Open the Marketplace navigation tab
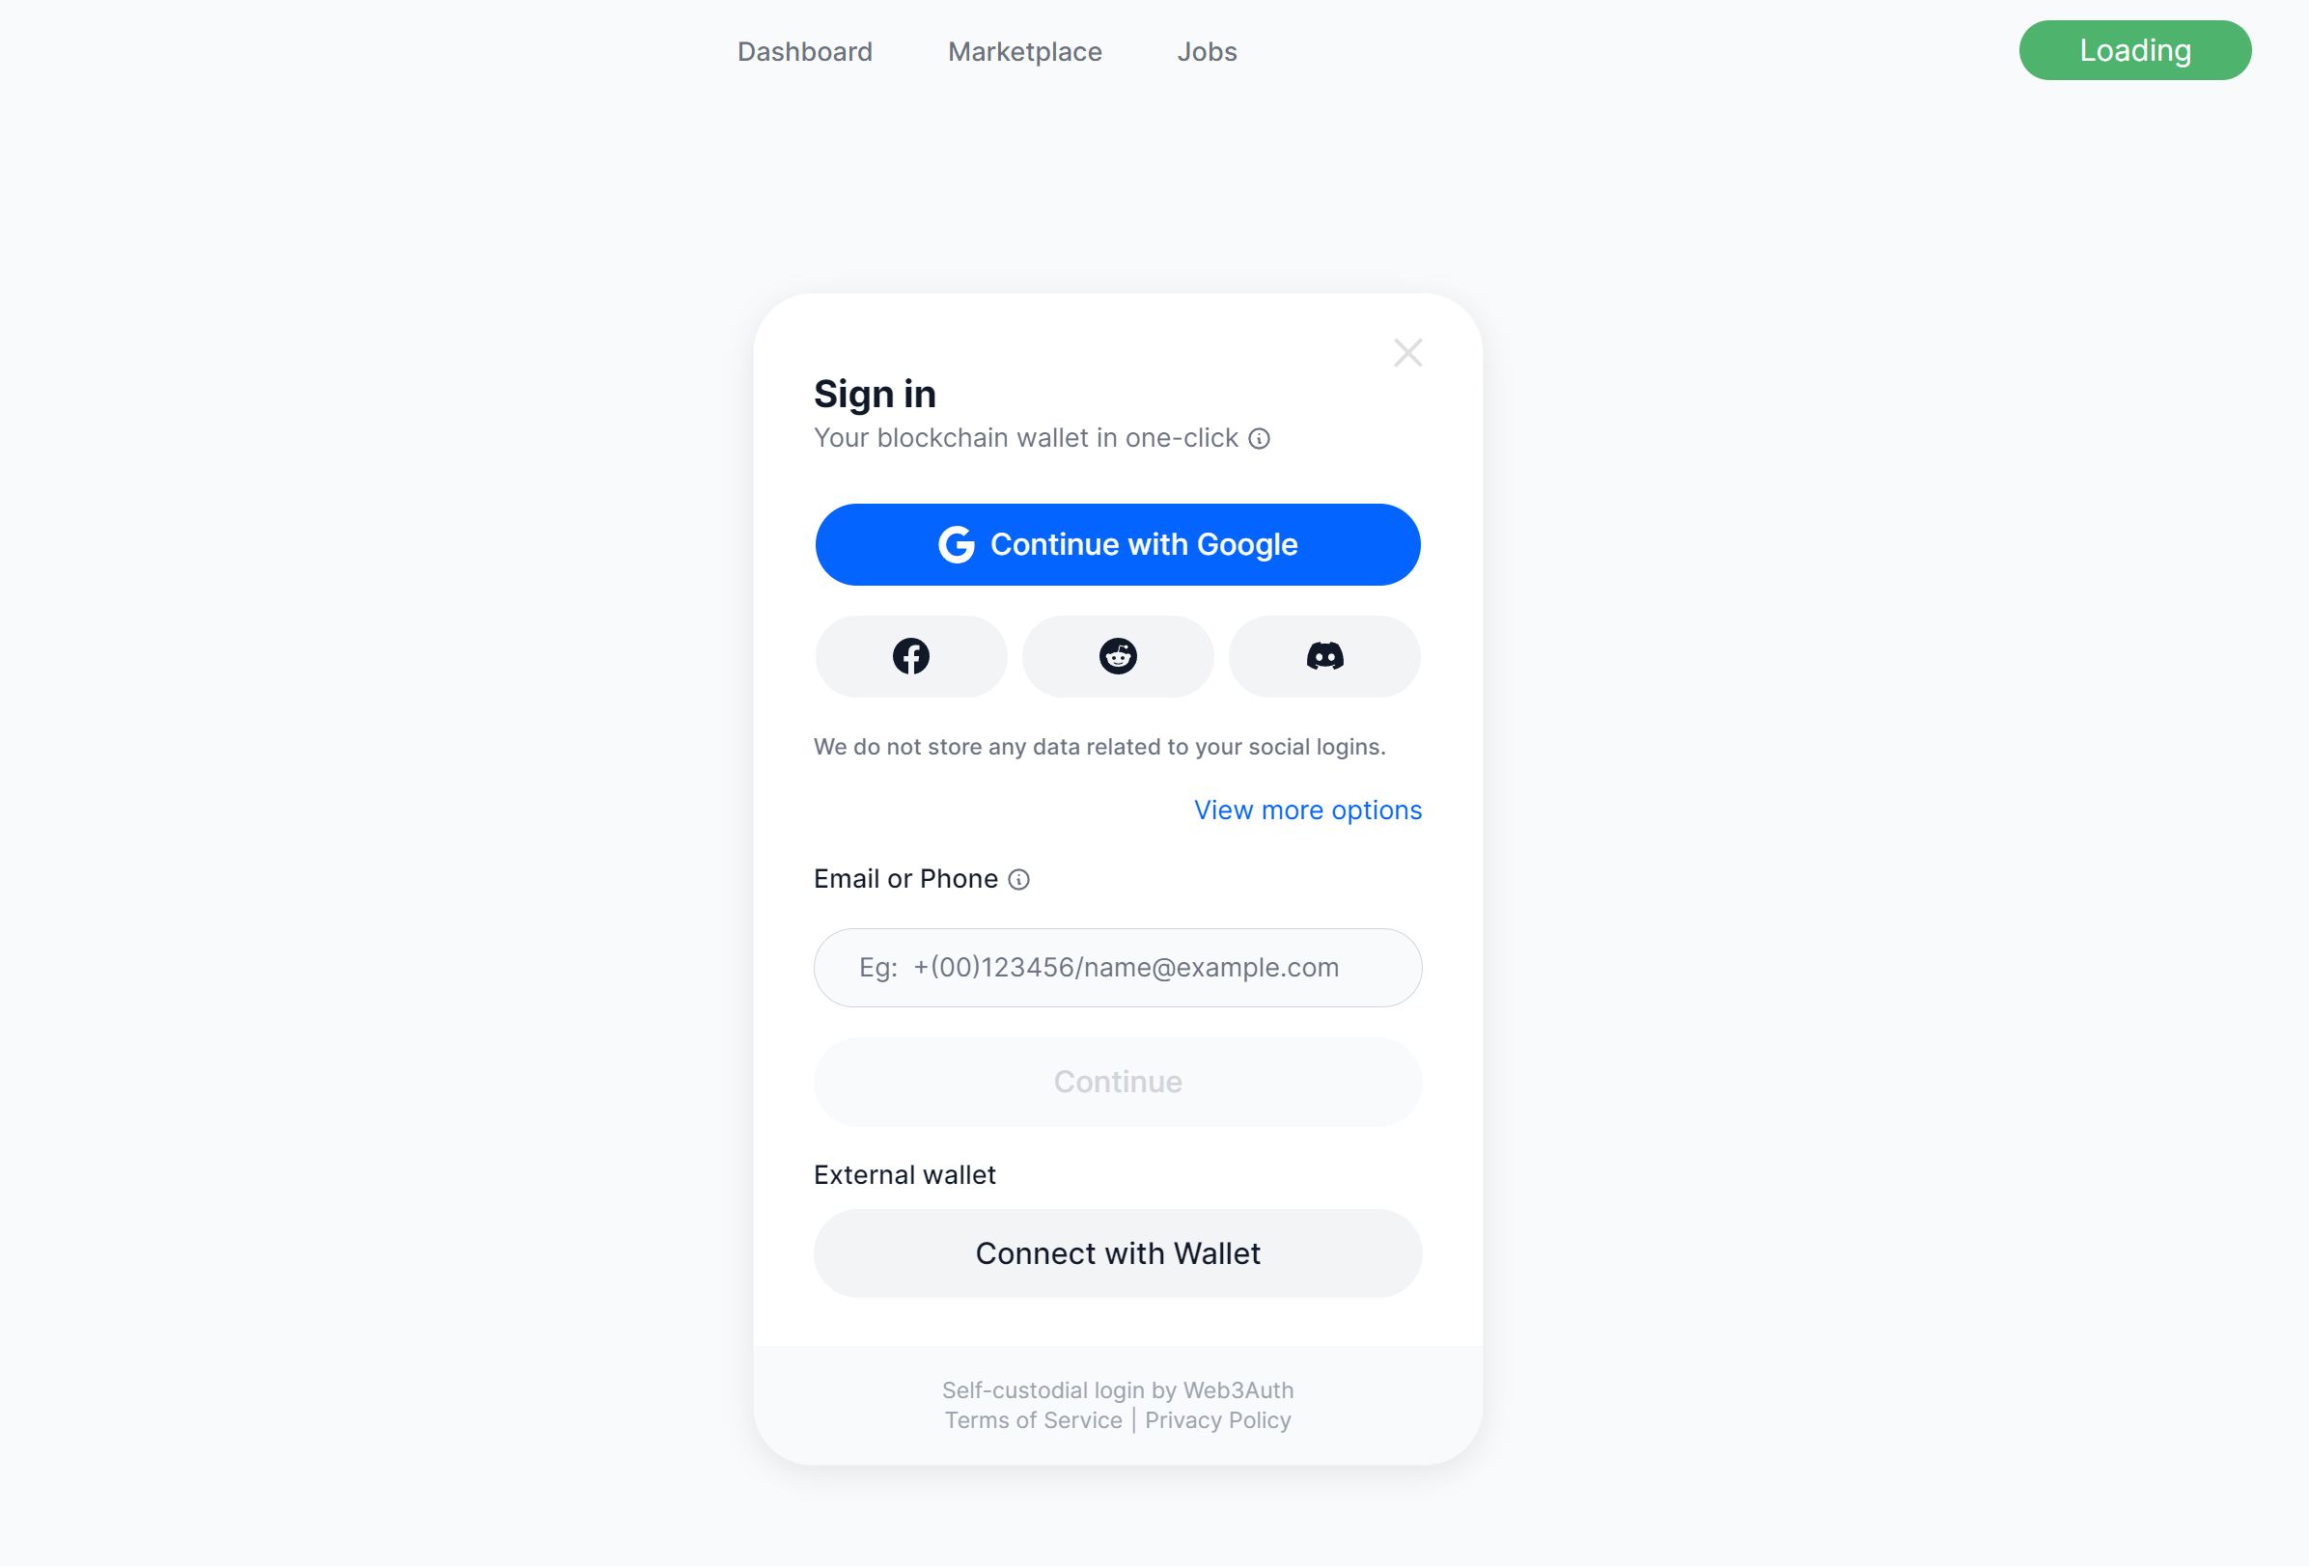This screenshot has height=1566, width=2309. tap(1024, 51)
